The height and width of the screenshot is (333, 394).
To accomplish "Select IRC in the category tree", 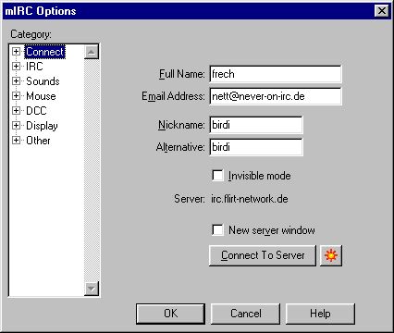I will tap(34, 67).
